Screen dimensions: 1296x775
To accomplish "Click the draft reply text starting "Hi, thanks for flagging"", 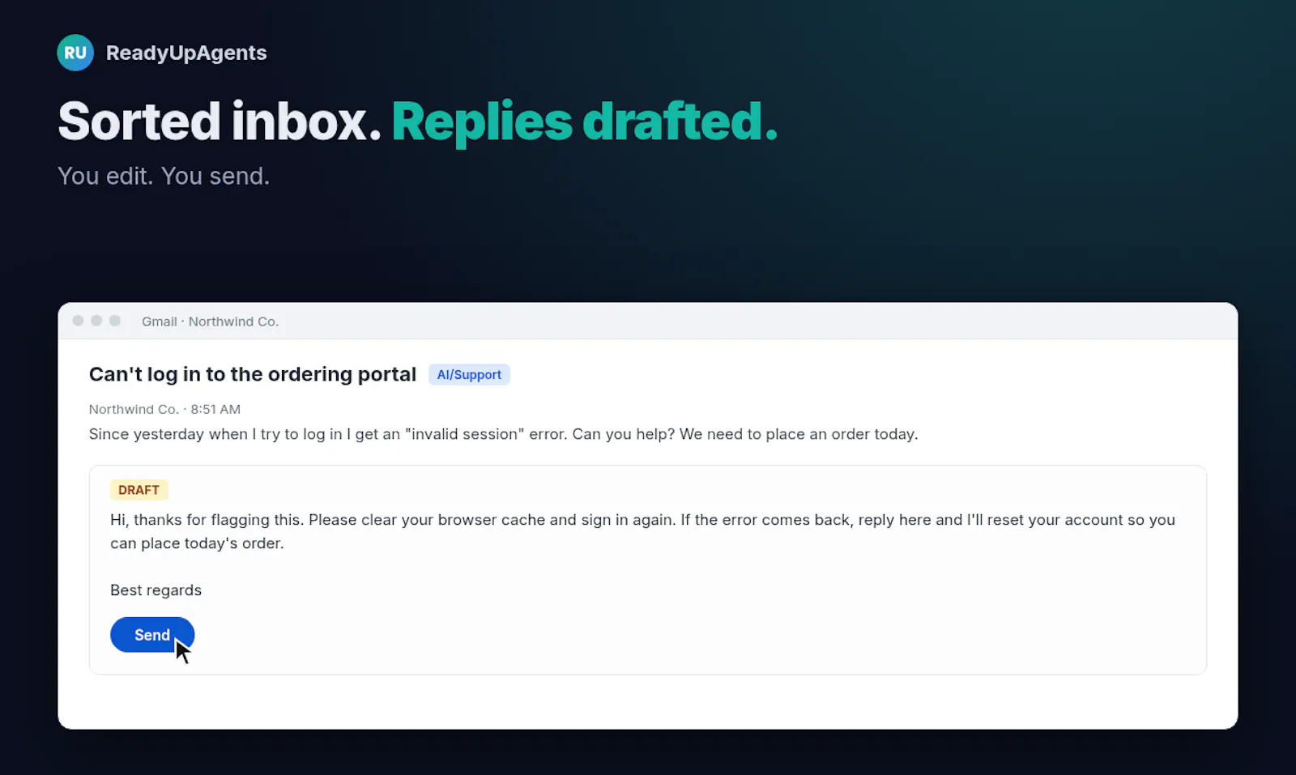I will [642, 531].
